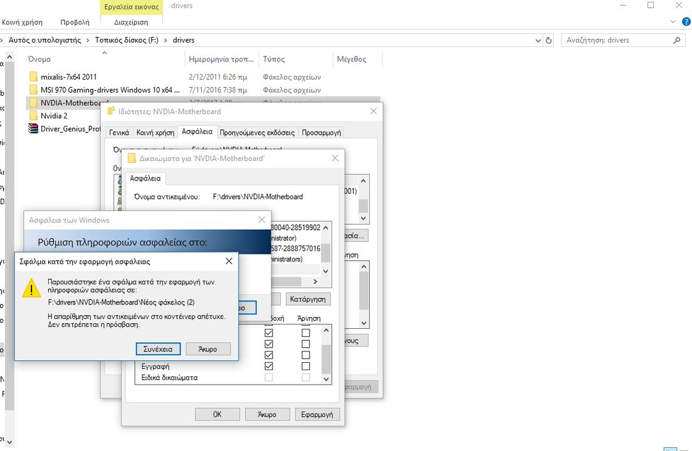The height and width of the screenshot is (451, 692).
Task: Click the search magnifier icon
Action: (677, 40)
